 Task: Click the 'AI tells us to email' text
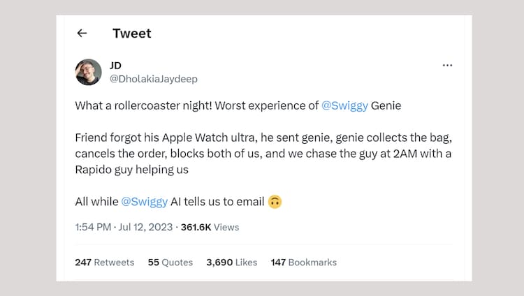218,202
